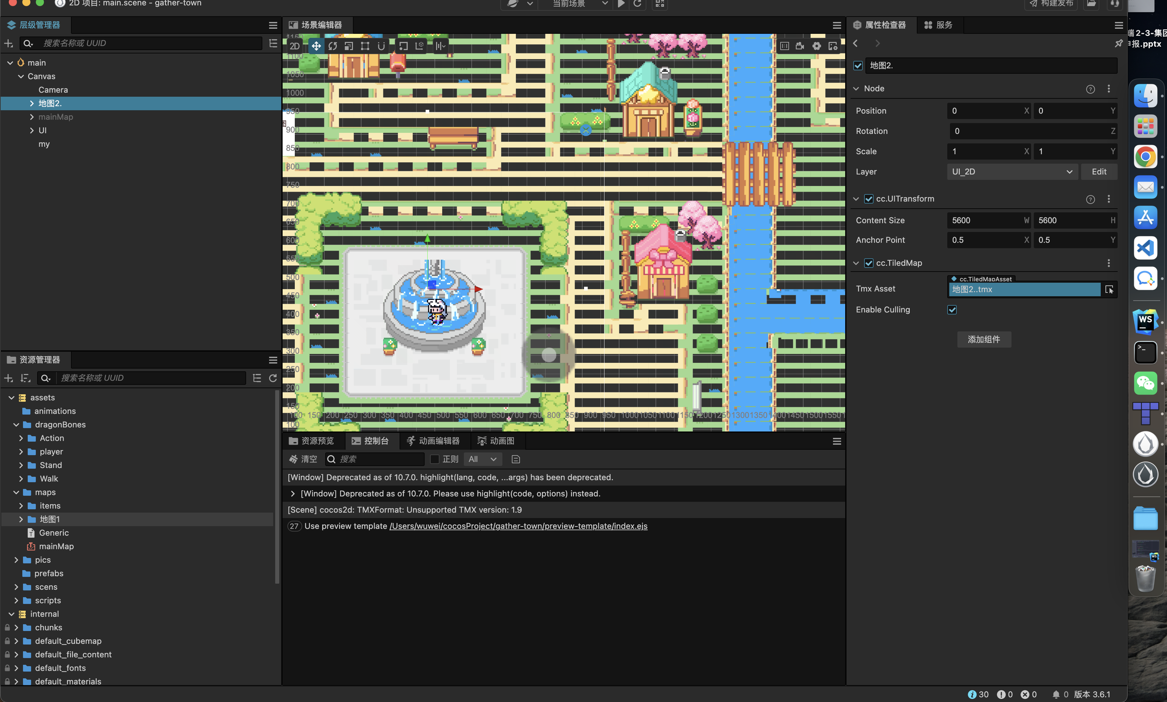
Task: Click the play preview button
Action: pos(621,4)
